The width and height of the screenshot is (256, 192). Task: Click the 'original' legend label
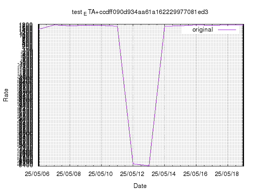[x=202, y=30]
